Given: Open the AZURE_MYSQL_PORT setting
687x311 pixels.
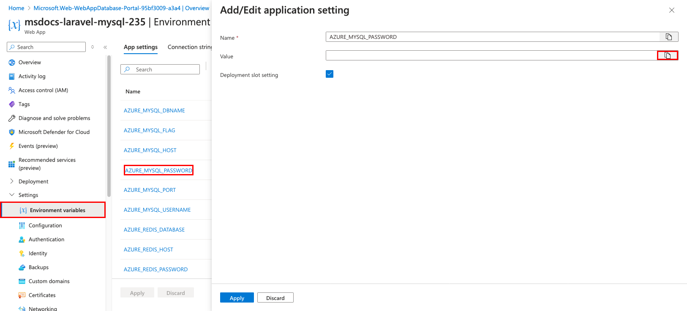Looking at the screenshot, I should (x=150, y=190).
